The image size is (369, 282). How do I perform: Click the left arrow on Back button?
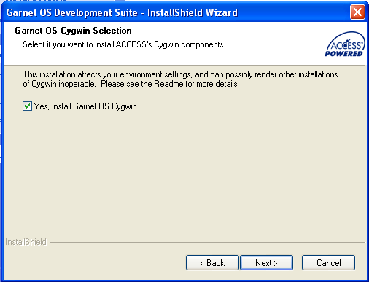tap(202, 263)
